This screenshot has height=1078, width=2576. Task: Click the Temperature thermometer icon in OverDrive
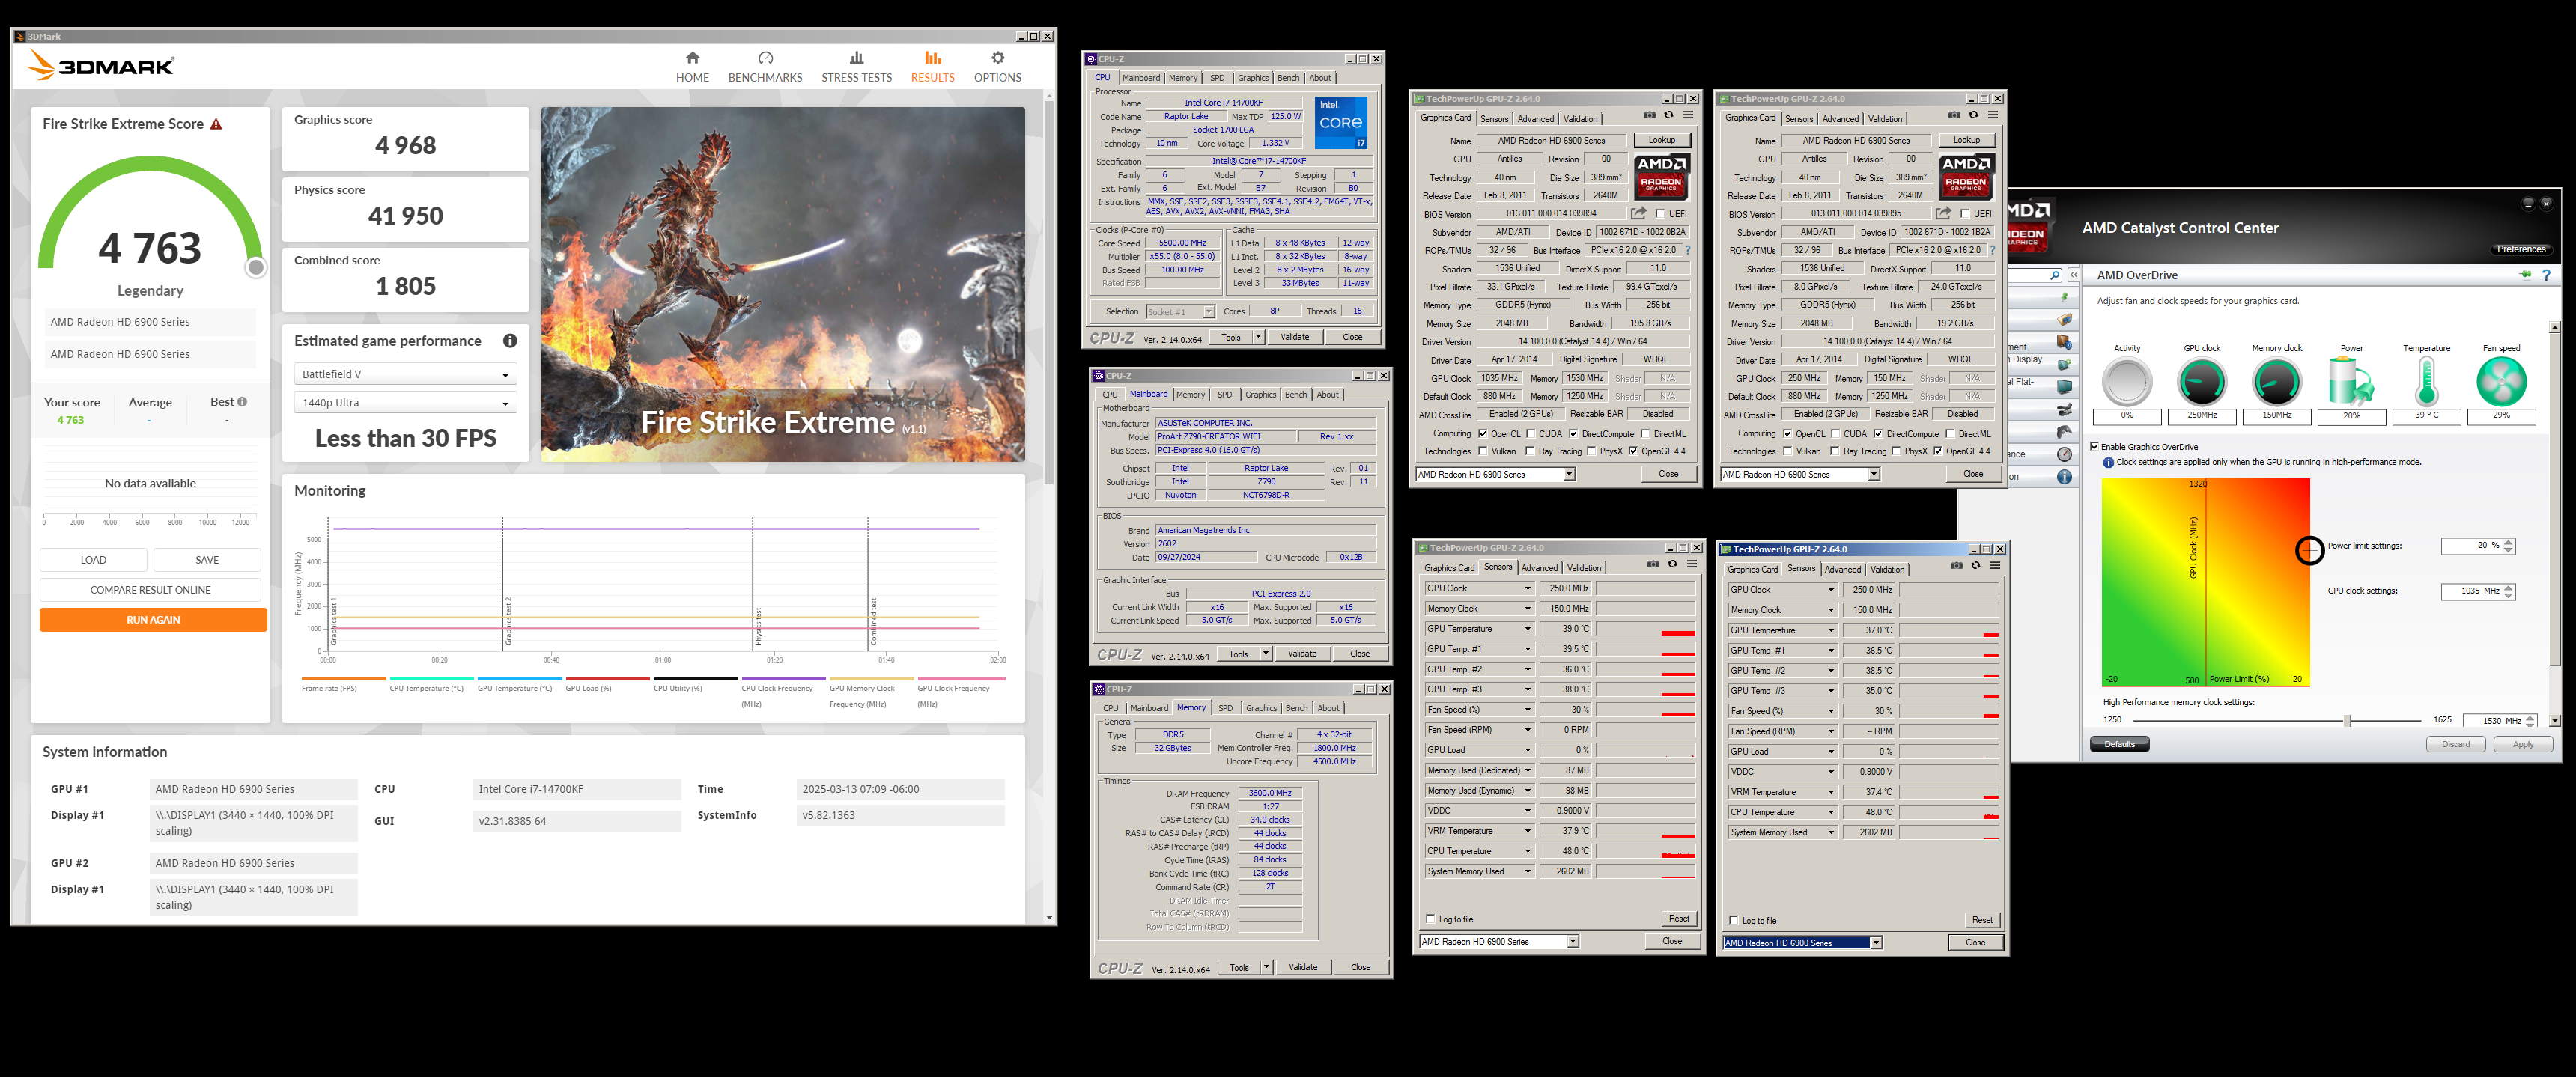2426,382
